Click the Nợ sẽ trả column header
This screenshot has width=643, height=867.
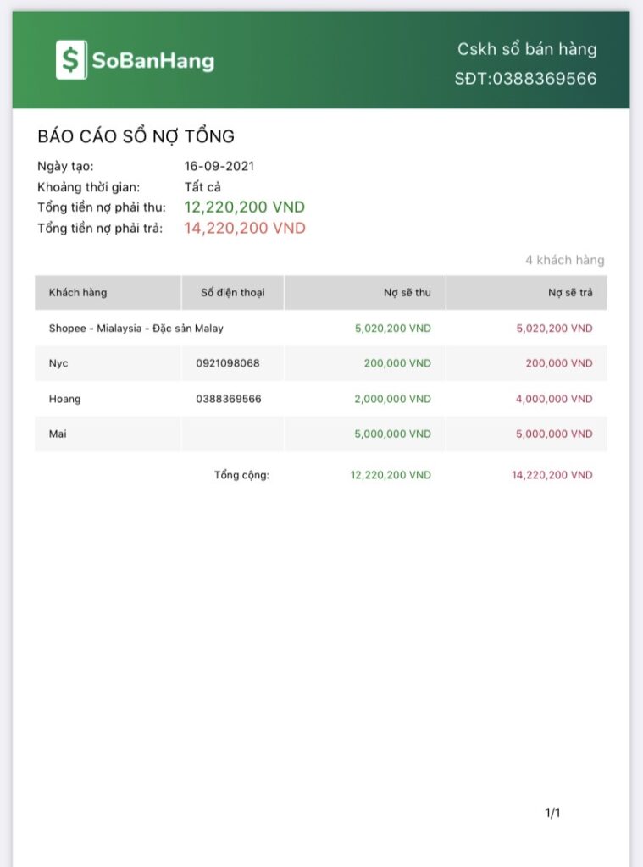tap(569, 293)
